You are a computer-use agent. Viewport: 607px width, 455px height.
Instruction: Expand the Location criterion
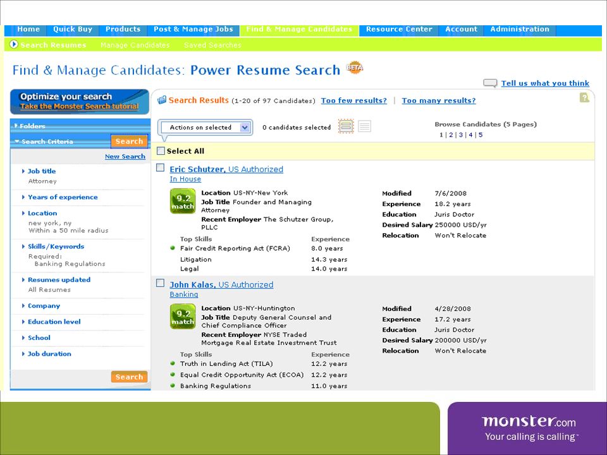point(42,213)
